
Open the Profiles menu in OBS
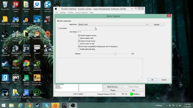tap(71, 13)
